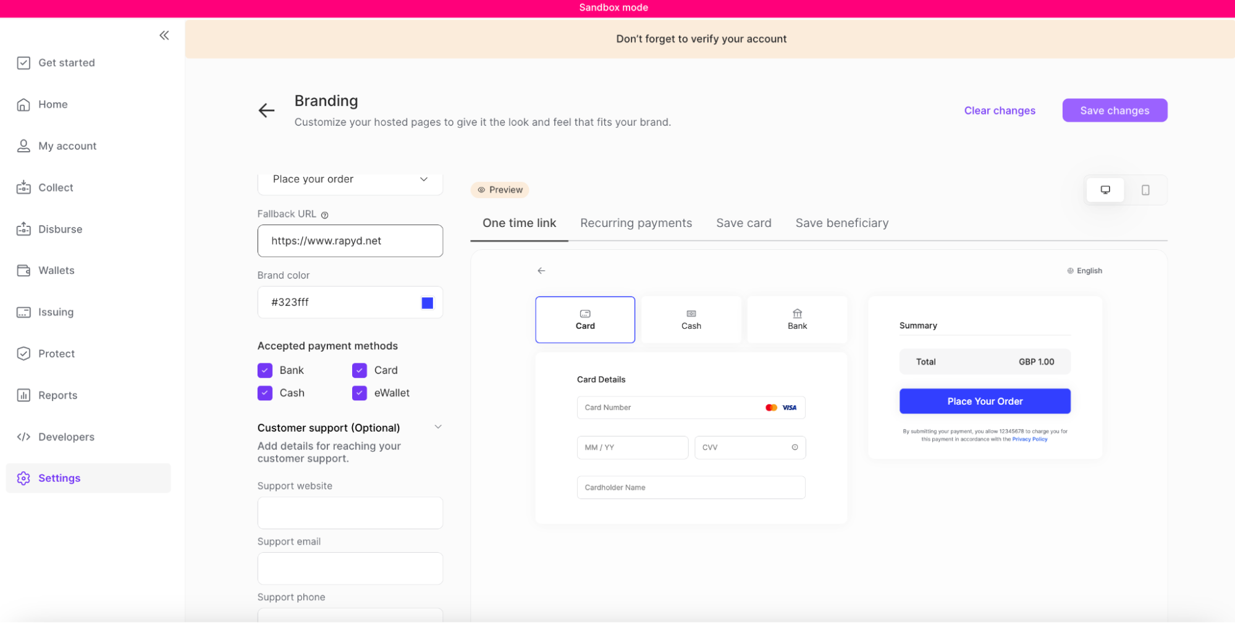Open the Save beneficiary tab
1235x623 pixels.
pos(841,223)
